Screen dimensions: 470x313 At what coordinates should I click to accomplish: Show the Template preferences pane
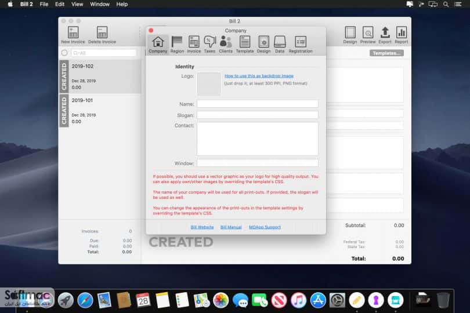pos(245,44)
